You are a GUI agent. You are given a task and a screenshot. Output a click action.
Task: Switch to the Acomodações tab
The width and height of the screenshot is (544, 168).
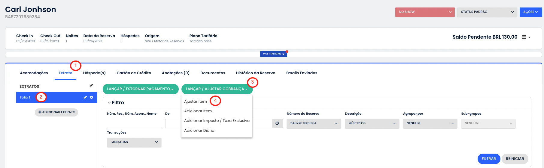click(34, 73)
